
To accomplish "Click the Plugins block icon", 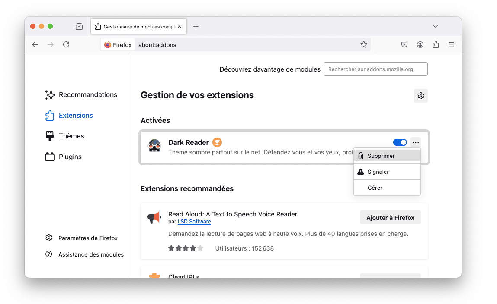I will pos(50,157).
